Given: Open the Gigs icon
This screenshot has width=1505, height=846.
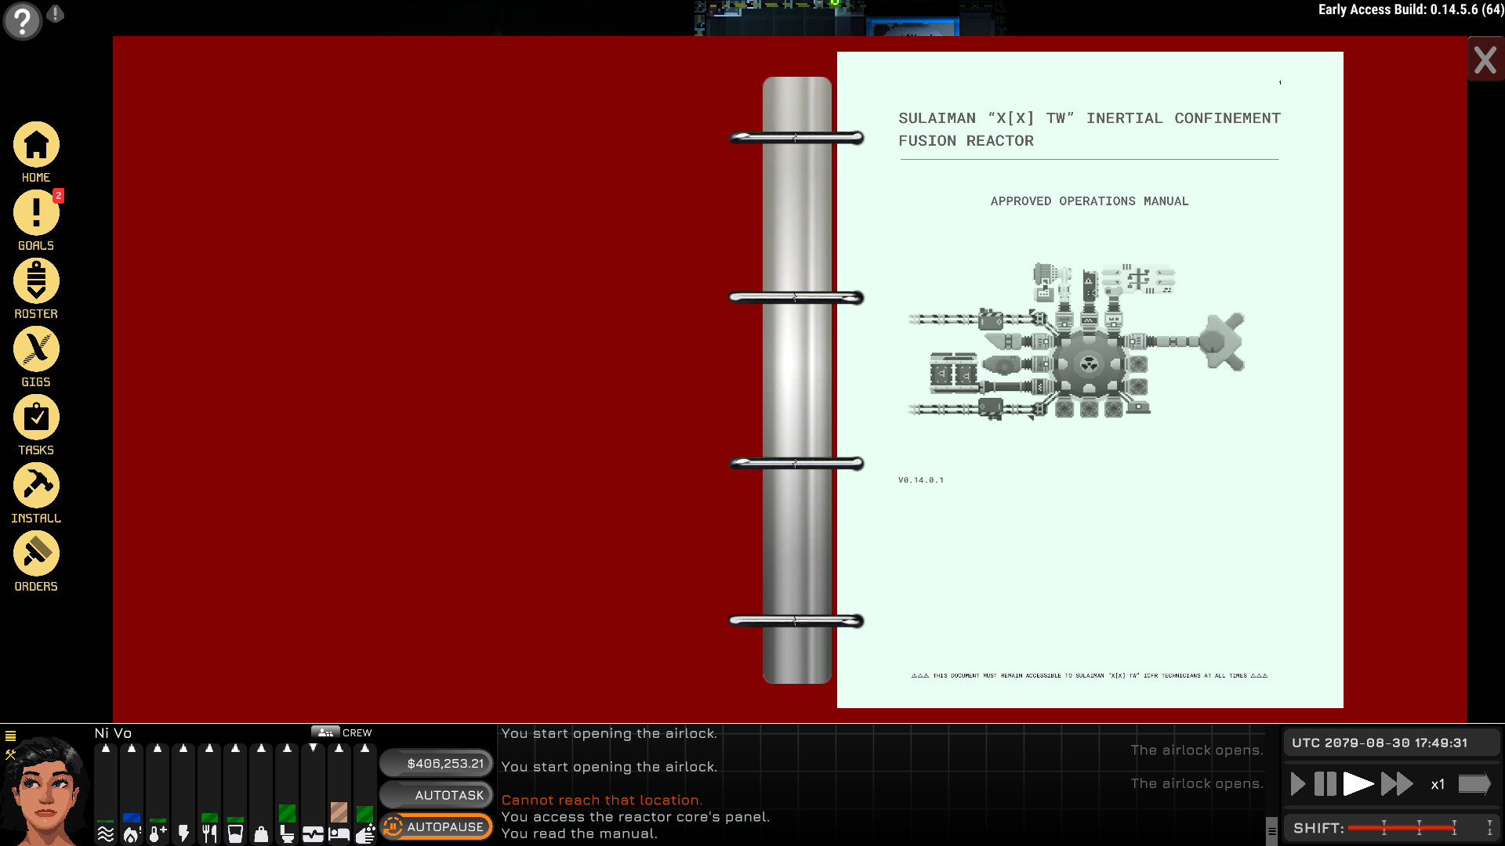Looking at the screenshot, I should [x=36, y=350].
